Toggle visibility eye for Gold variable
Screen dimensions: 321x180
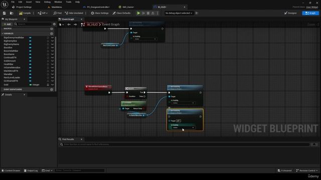(x=52, y=84)
